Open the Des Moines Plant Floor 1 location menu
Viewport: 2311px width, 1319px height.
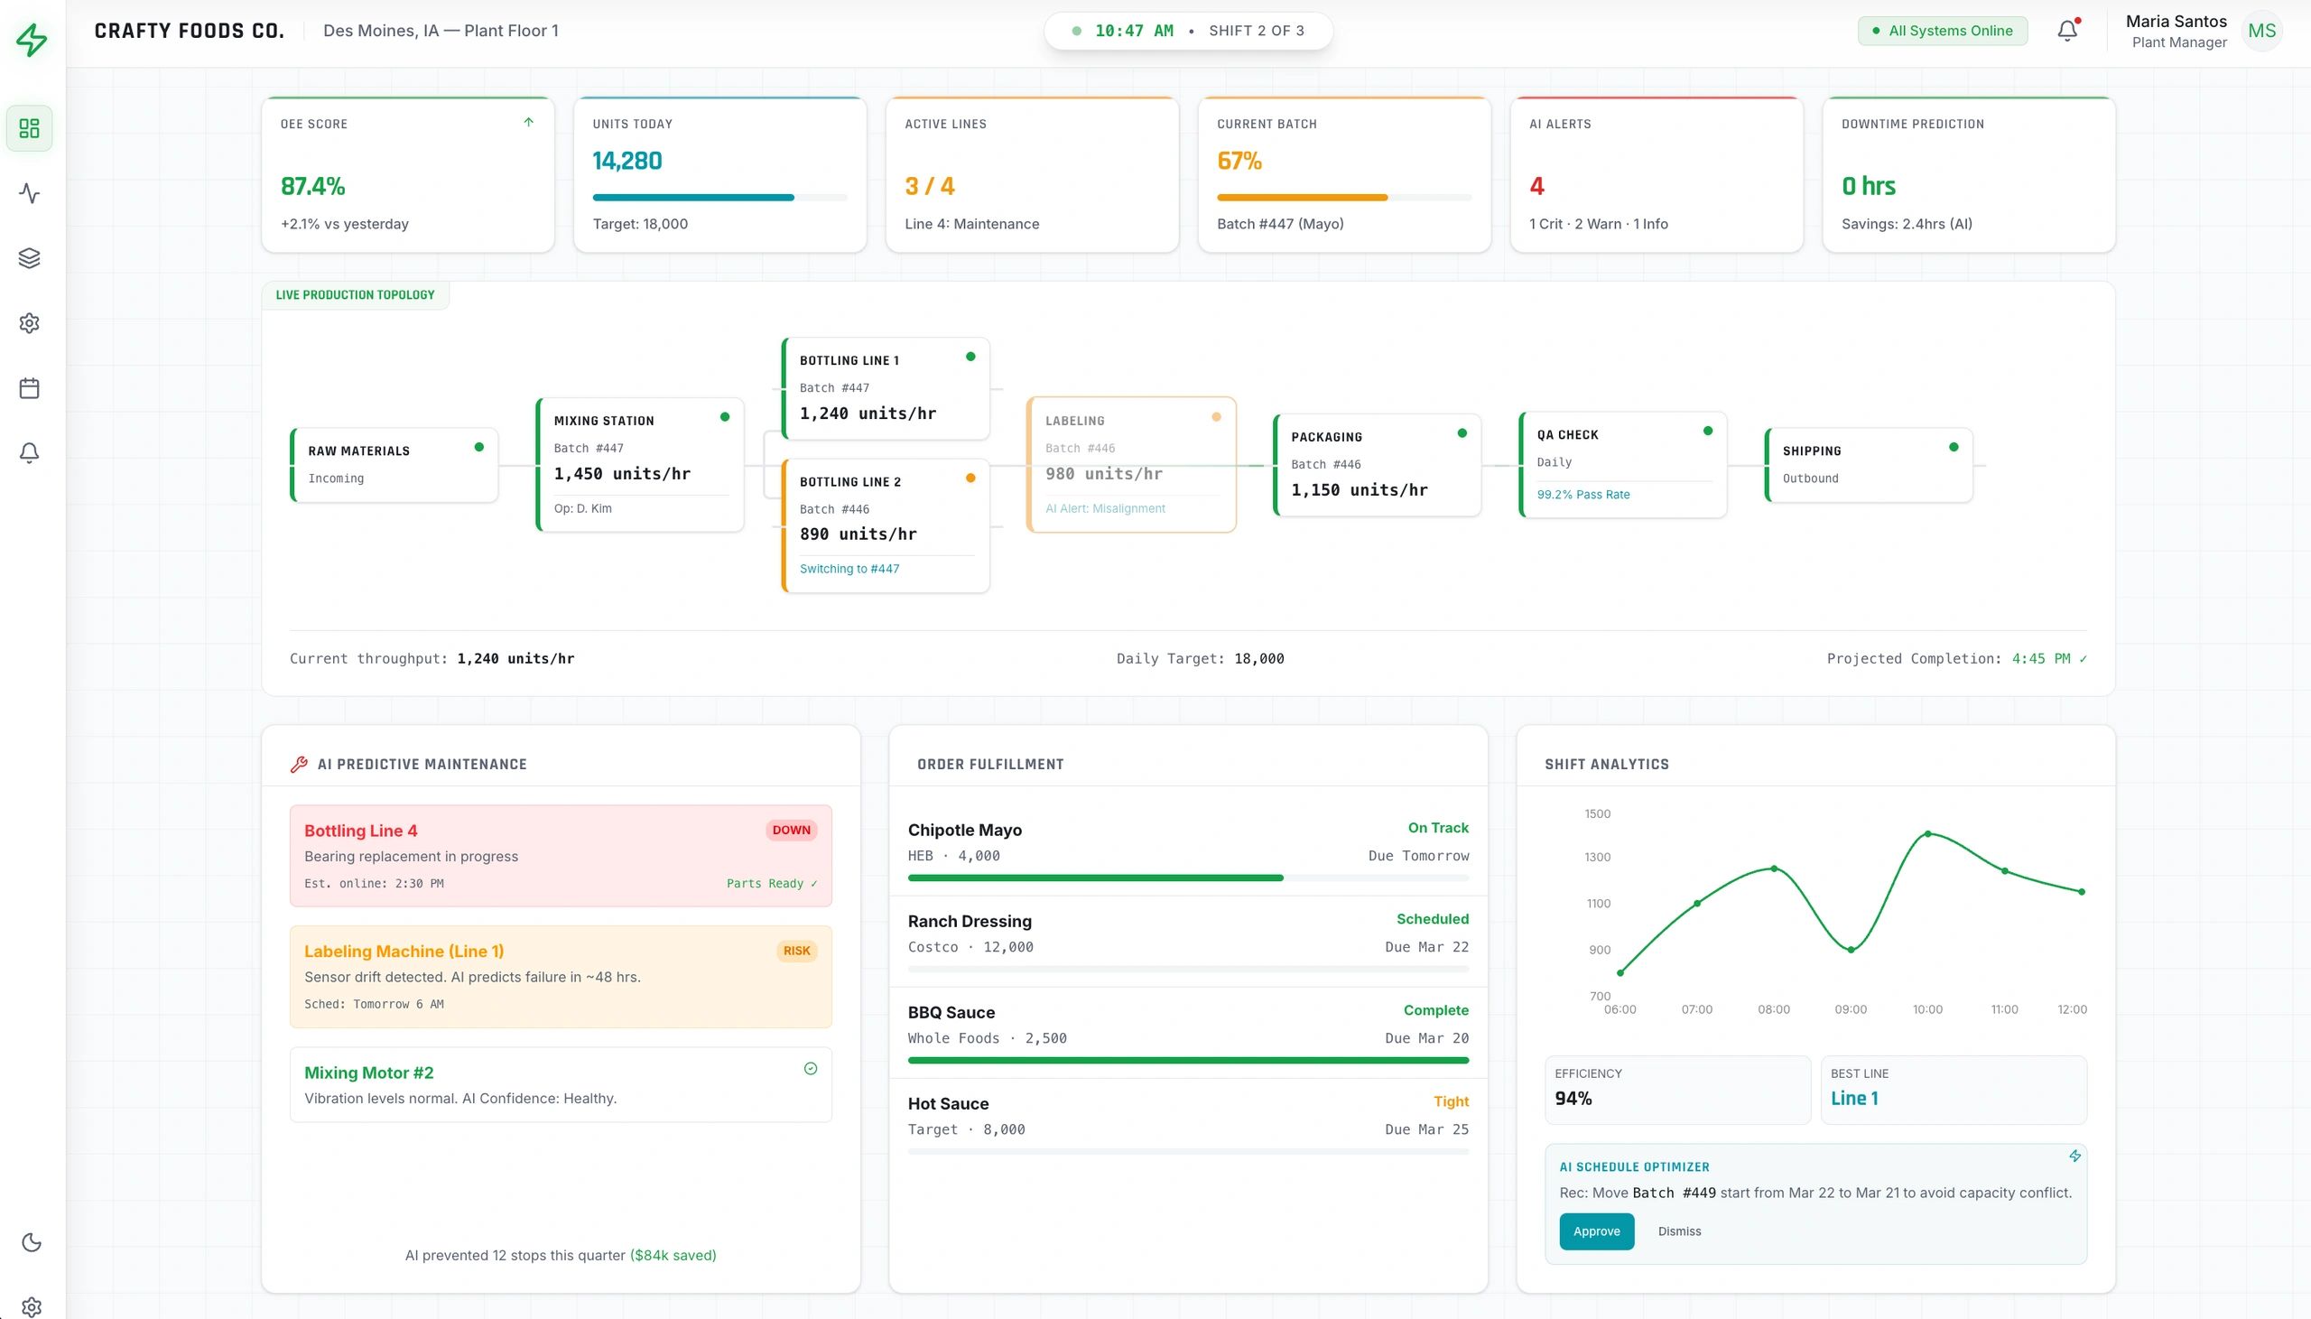point(441,30)
